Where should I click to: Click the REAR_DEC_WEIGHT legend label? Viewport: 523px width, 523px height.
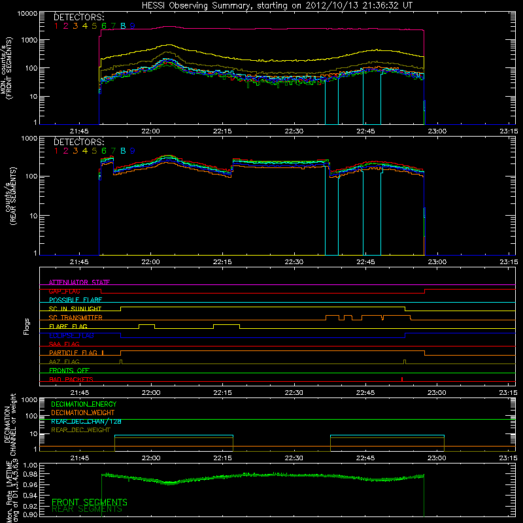pyautogui.click(x=80, y=430)
